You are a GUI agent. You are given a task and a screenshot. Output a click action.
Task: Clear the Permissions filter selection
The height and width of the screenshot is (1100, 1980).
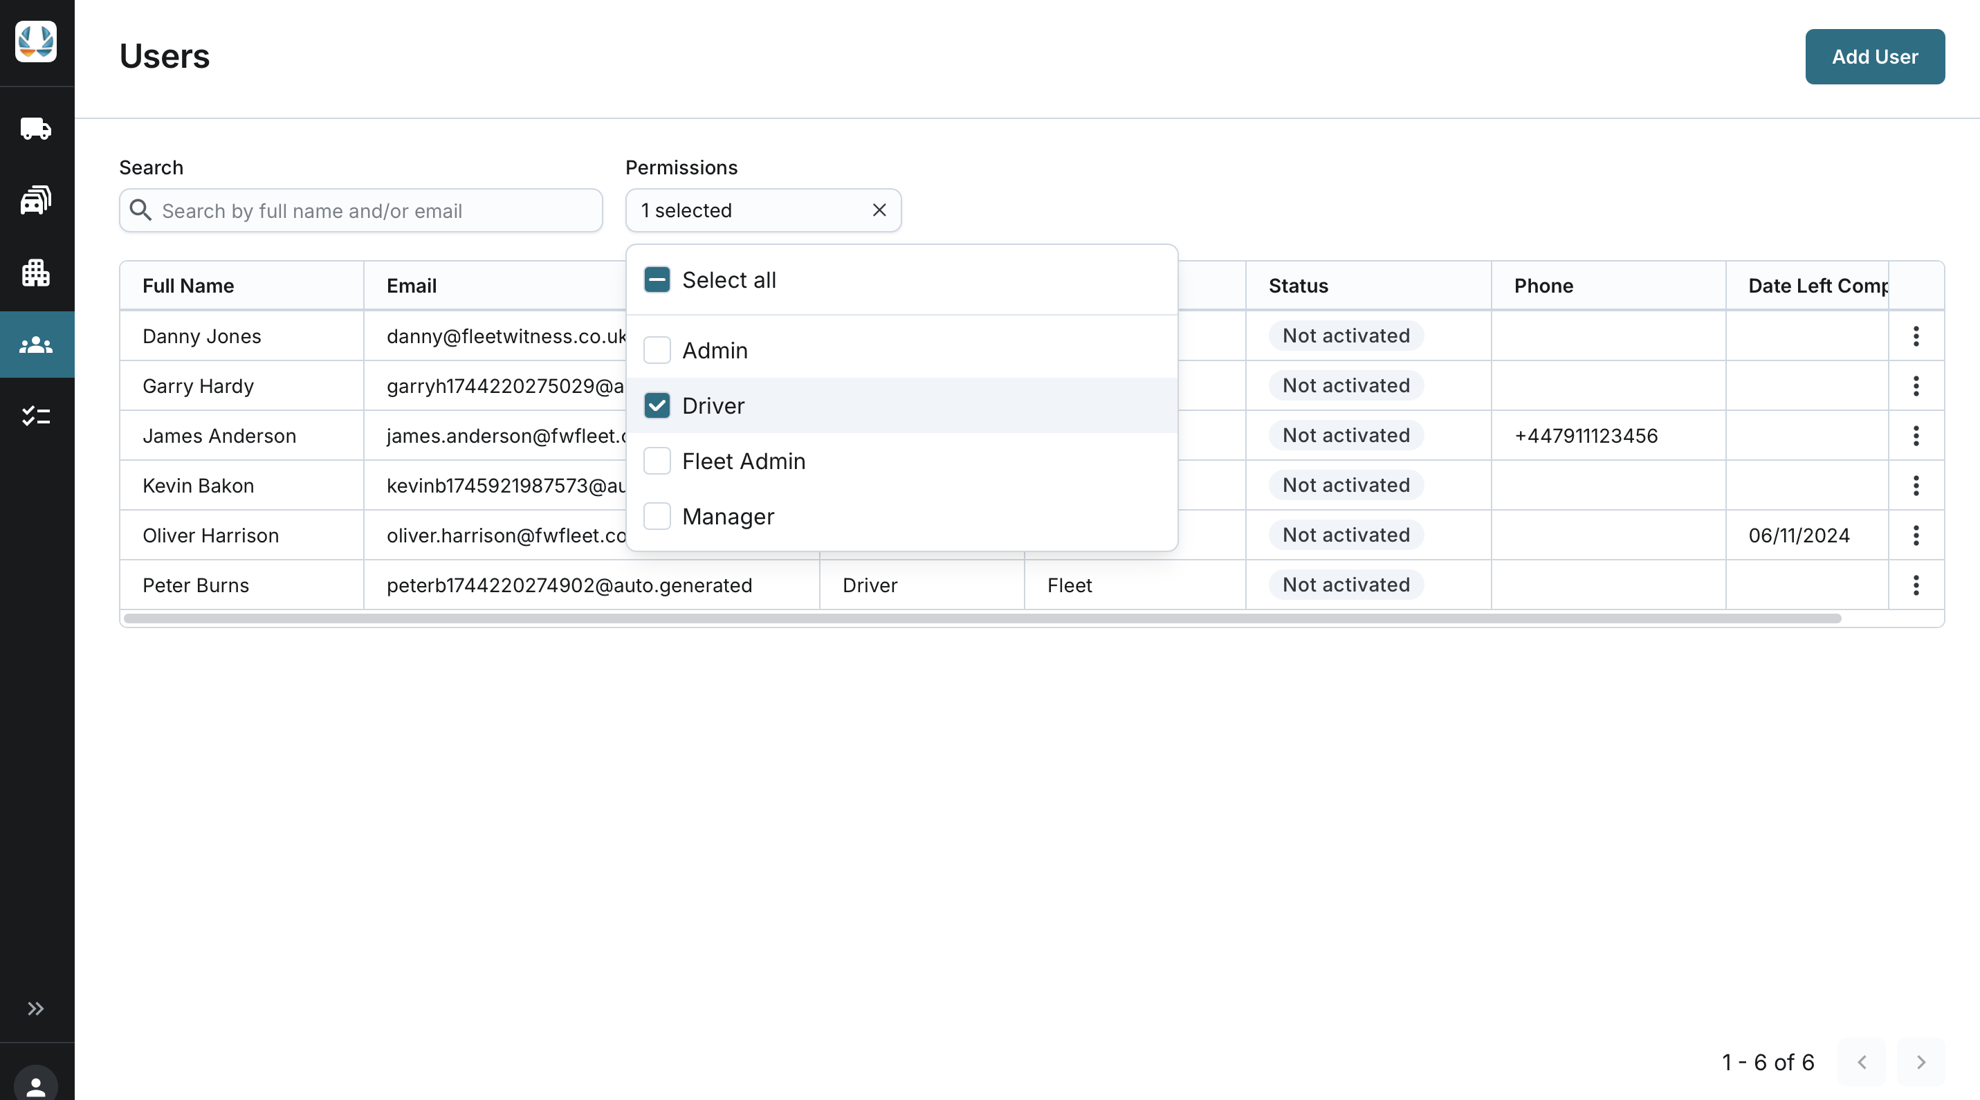879,210
